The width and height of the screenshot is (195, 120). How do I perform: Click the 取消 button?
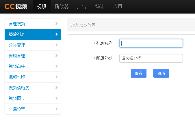coord(161,73)
